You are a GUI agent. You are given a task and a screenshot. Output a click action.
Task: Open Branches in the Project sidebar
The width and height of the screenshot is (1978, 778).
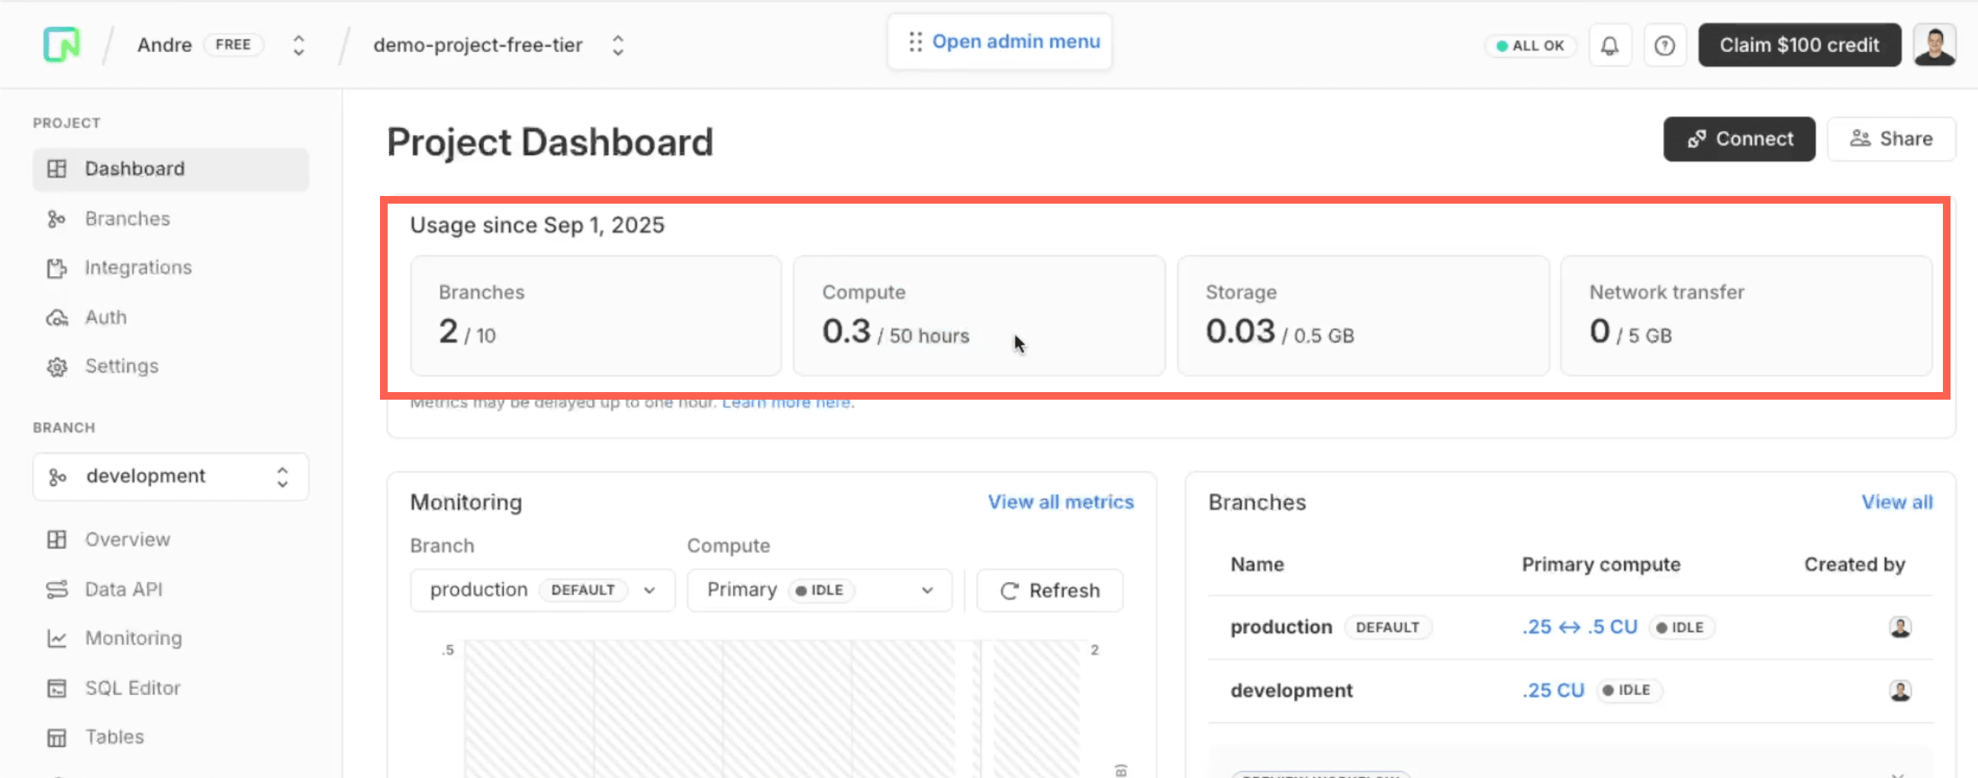point(127,219)
